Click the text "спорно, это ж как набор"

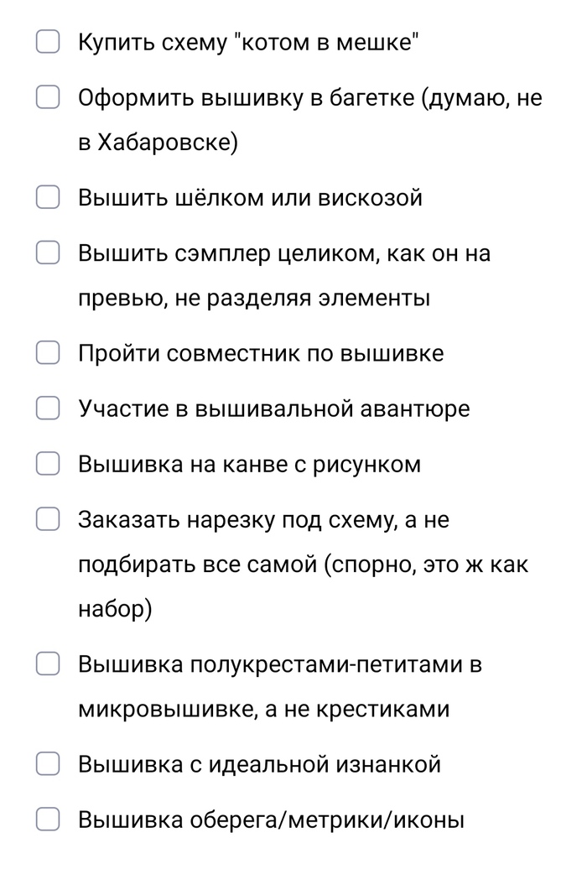pos(428,565)
